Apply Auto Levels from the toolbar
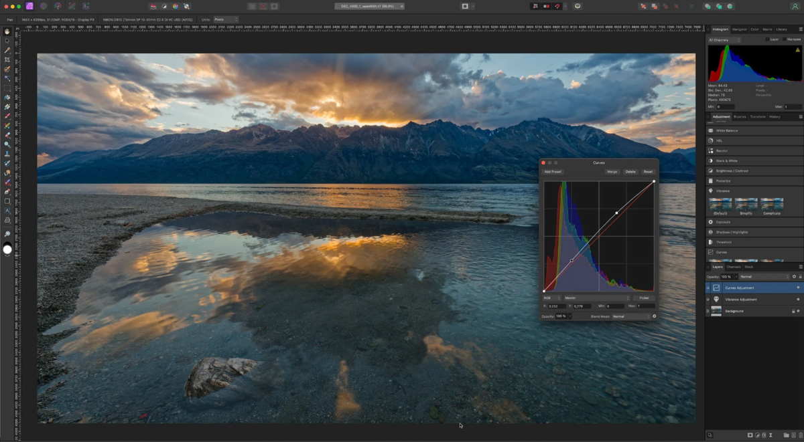 coord(153,6)
